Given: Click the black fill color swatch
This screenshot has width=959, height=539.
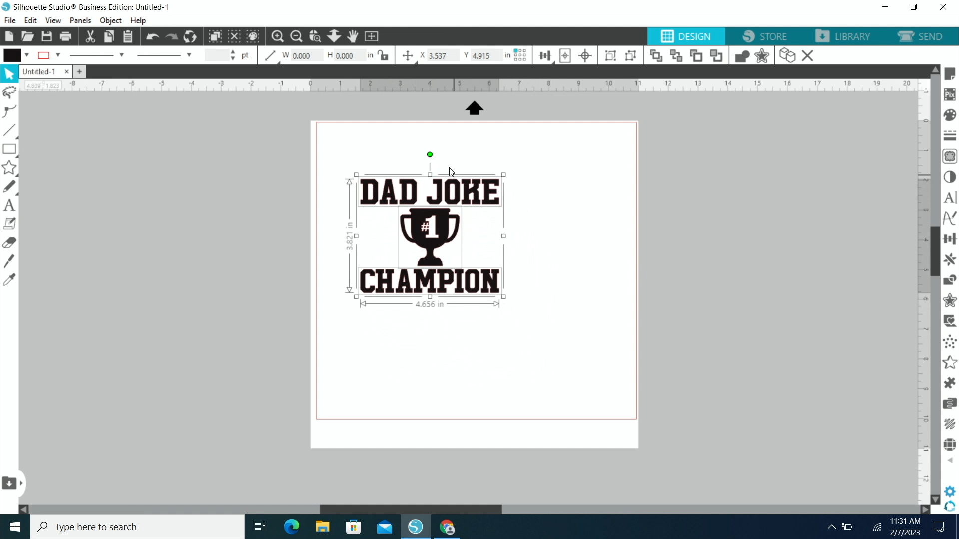Looking at the screenshot, I should (x=12, y=55).
